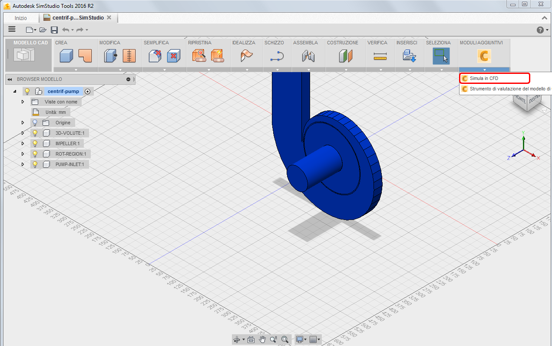Screen dimensions: 552x346
Task: Open the MODIFICA panel dropdown arrow
Action: 120,70
